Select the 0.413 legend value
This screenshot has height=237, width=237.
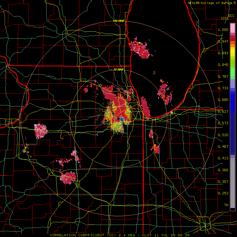point(223,158)
